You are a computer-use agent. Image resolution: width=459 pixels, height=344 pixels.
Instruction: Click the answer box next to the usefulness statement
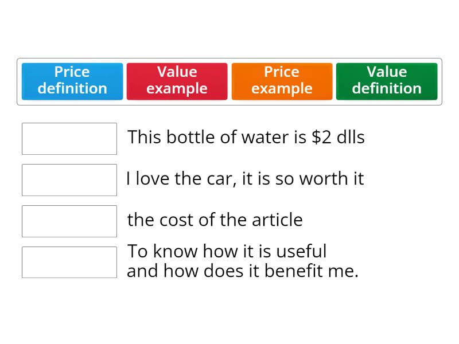(x=69, y=262)
